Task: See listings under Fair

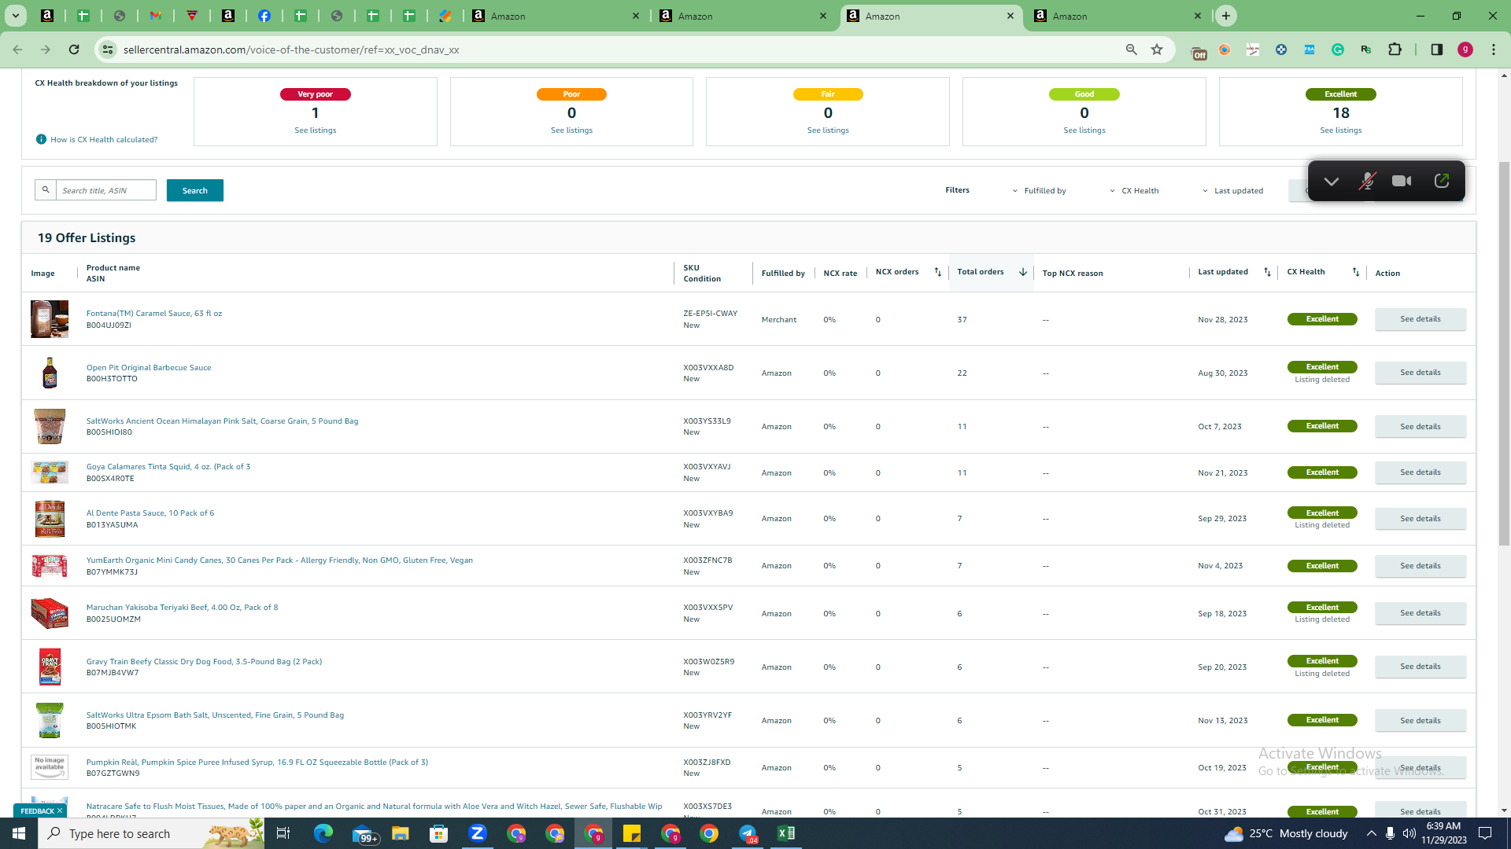Action: (828, 130)
